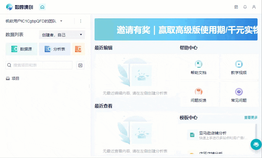Add a new project with plus icon
The image size is (262, 158).
pos(80,65)
